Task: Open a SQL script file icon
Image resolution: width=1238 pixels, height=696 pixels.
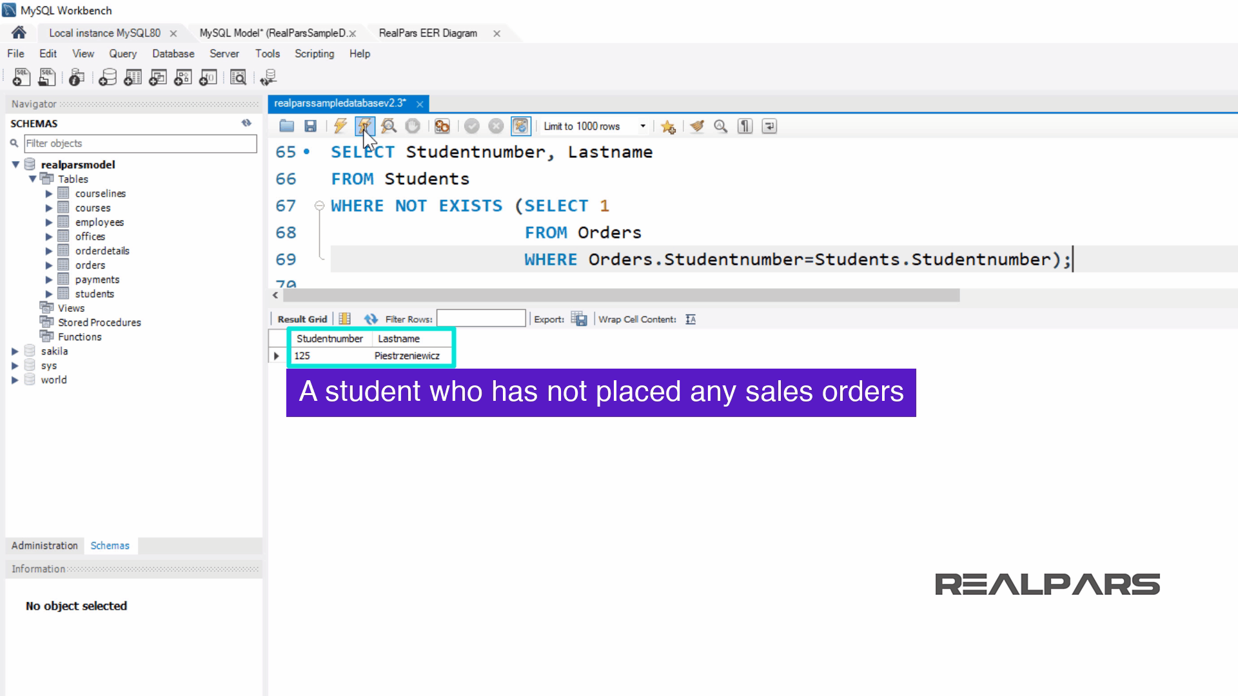Action: pyautogui.click(x=46, y=77)
